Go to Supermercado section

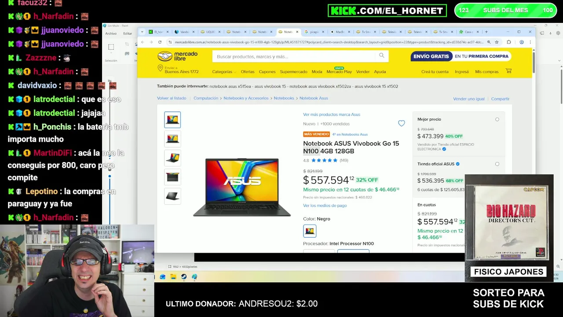[293, 72]
